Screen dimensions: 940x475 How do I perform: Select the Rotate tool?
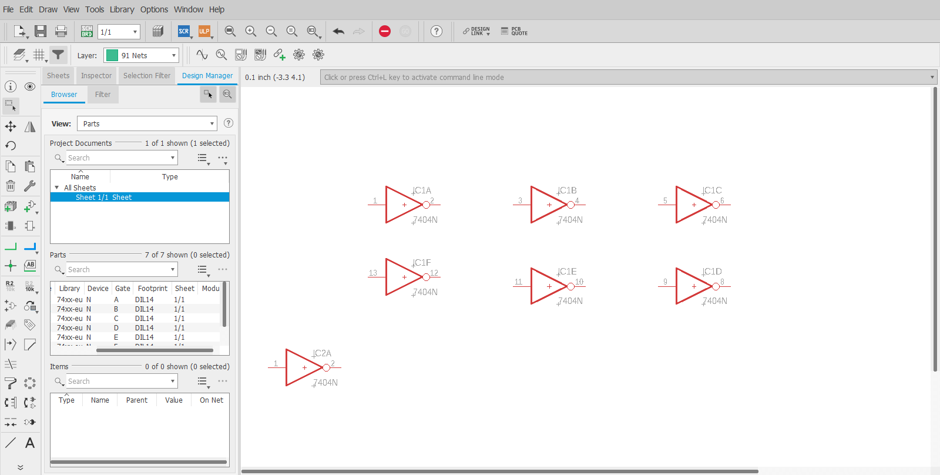click(11, 146)
